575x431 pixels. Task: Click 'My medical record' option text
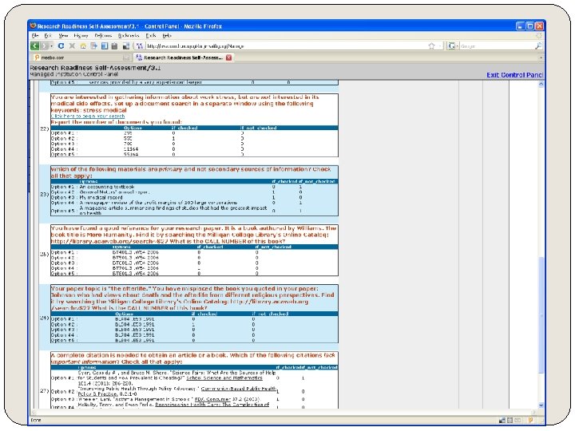[x=101, y=198]
